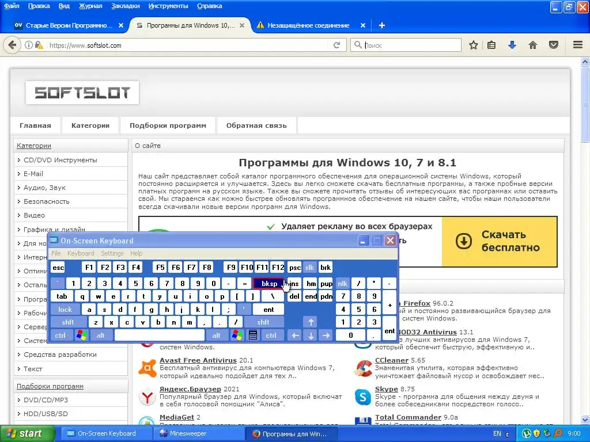This screenshot has height=442, width=590.
Task: Open the Avast Free Antivirus link
Action: pos(198,360)
